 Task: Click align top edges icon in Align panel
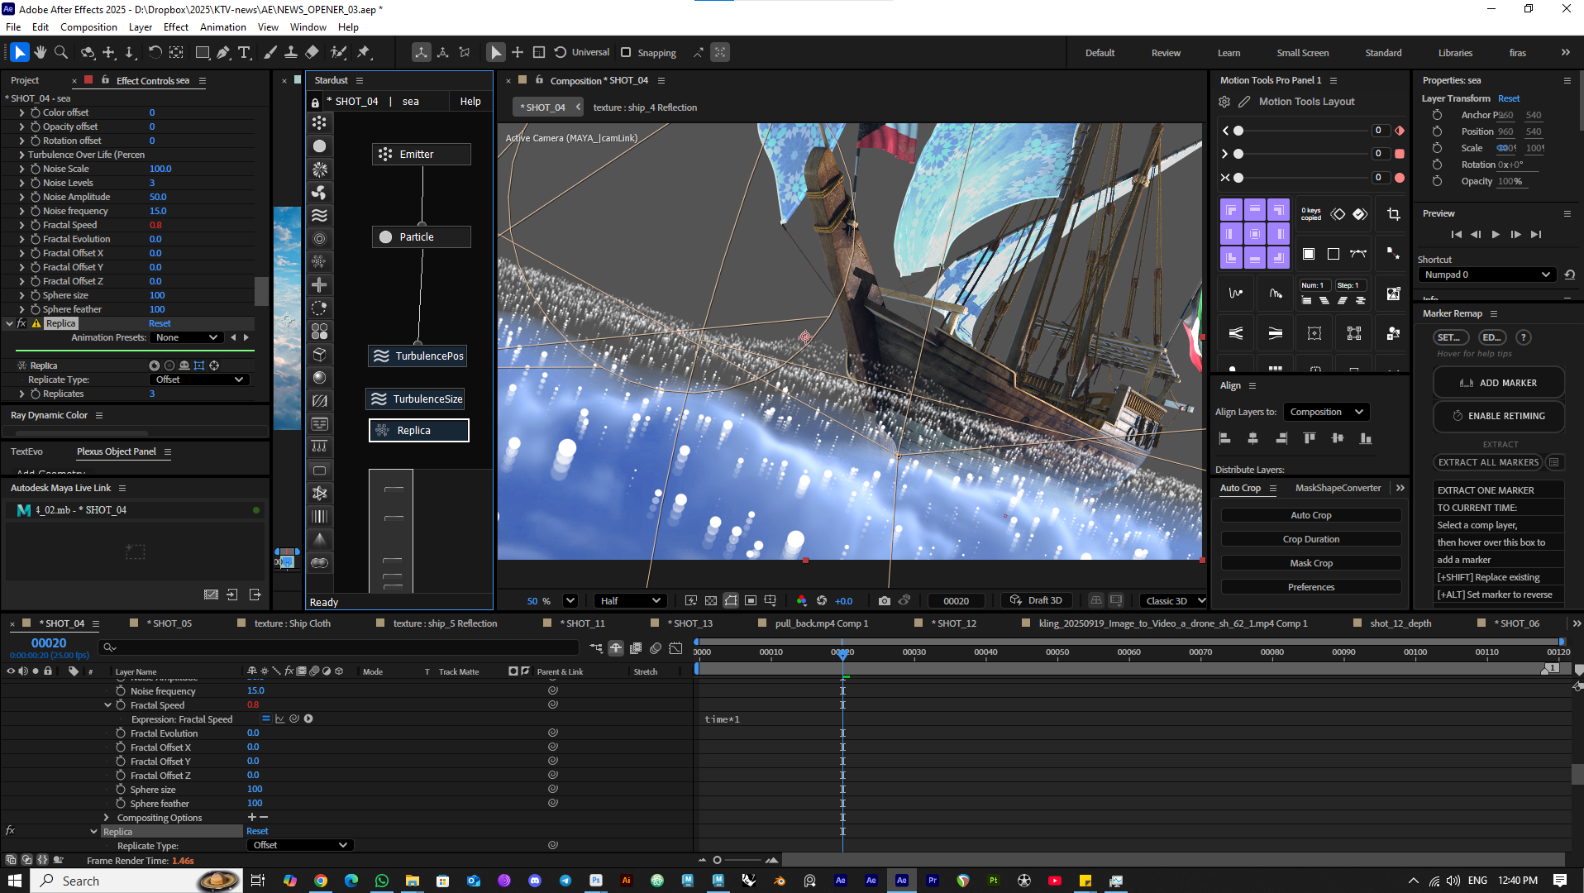(1310, 438)
